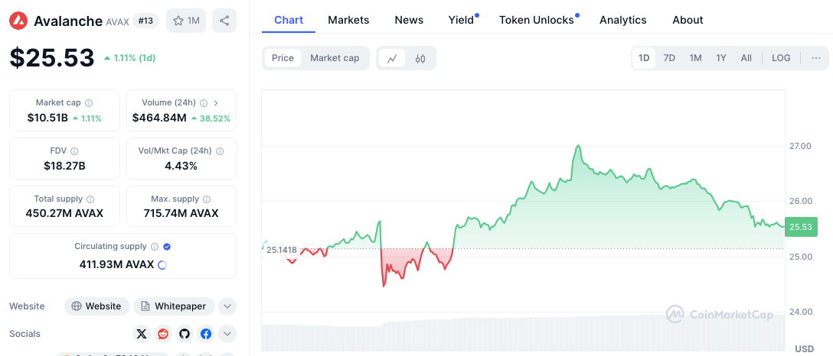The width and height of the screenshot is (833, 356).
Task: Expand more website links chevron
Action: [x=227, y=306]
